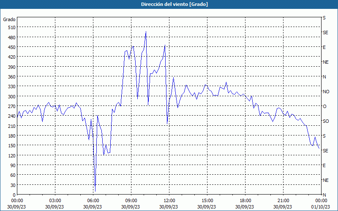Select the 240 y-axis tick label
This screenshot has width=338, height=211.
(12, 116)
